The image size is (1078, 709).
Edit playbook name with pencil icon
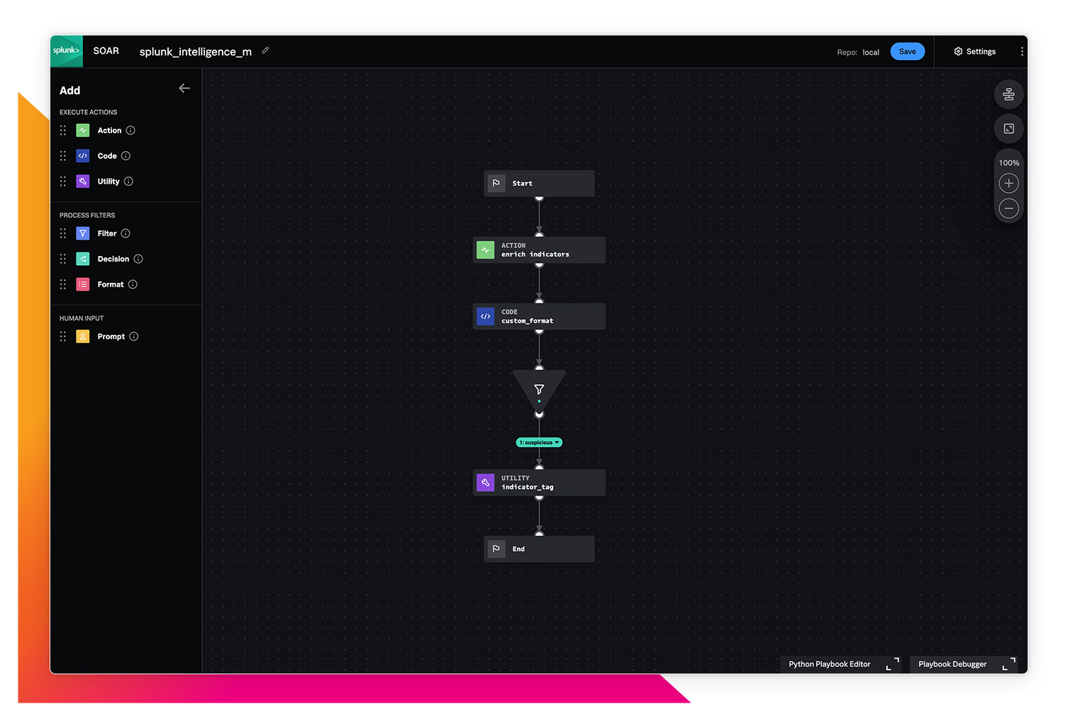click(265, 50)
